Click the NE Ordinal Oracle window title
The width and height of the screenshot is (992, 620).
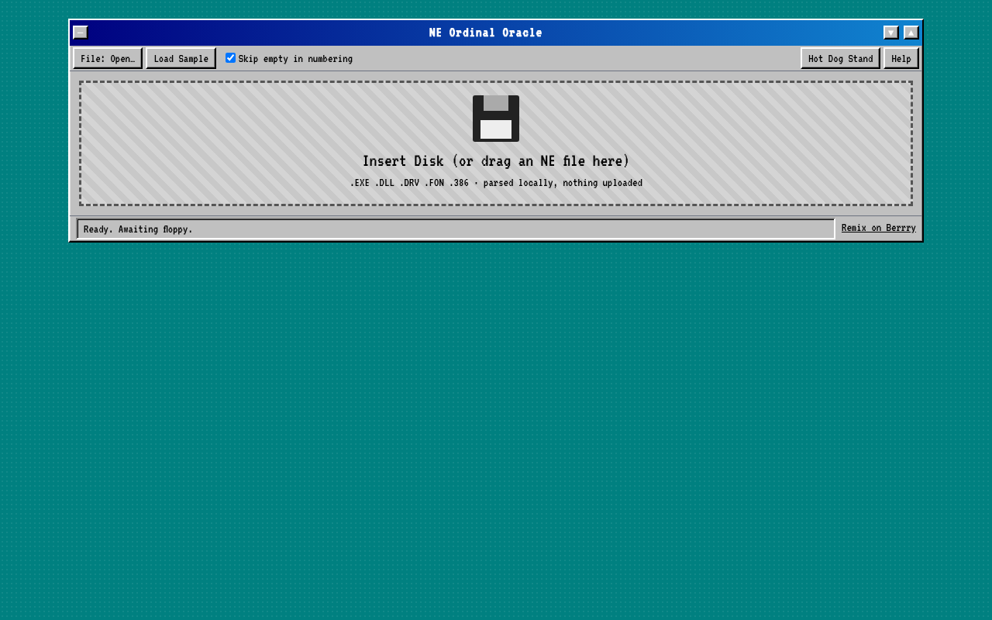(486, 33)
